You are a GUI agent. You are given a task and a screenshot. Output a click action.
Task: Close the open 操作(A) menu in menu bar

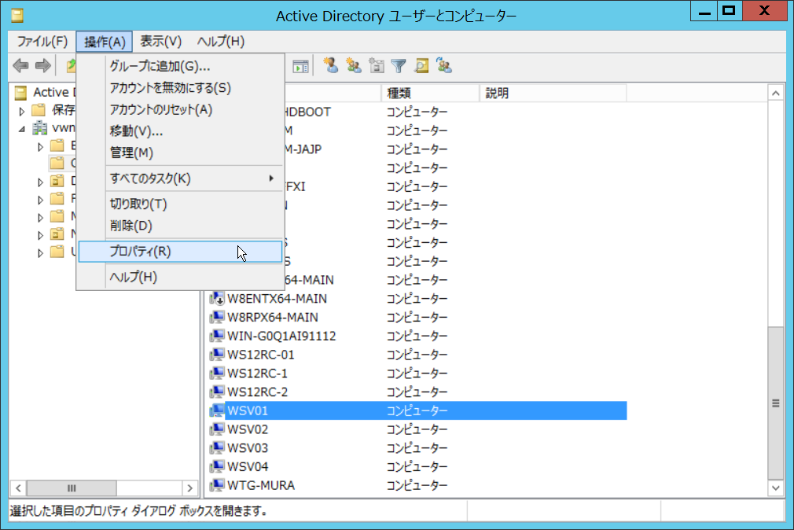(x=105, y=42)
